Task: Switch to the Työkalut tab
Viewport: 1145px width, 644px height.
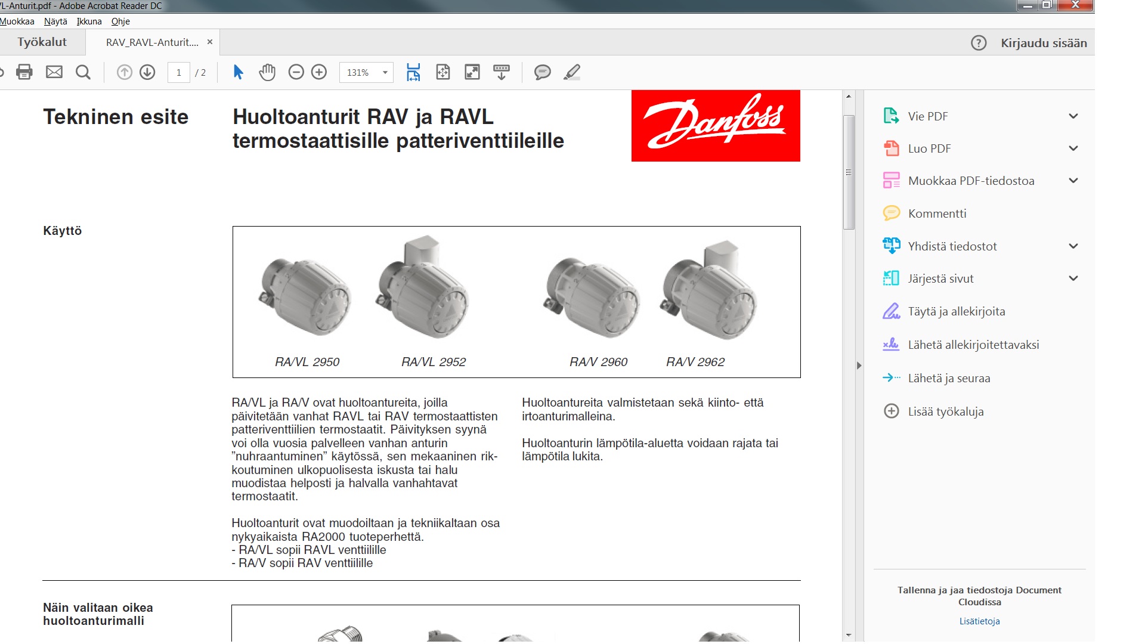Action: coord(42,42)
